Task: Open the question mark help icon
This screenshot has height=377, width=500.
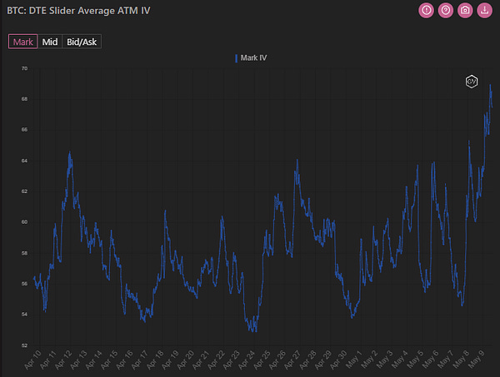Action: [x=446, y=11]
